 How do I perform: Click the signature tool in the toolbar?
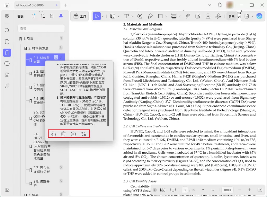pos(218,16)
